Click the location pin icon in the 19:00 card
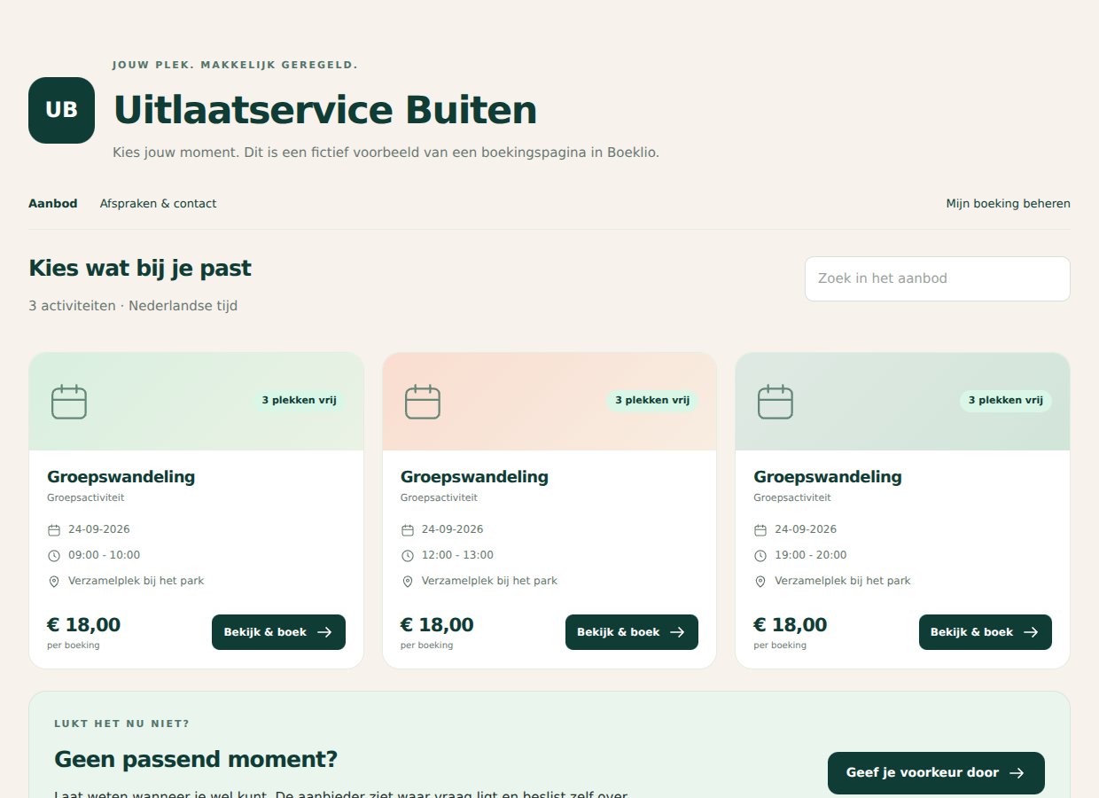Viewport: 1099px width, 798px height. point(760,582)
